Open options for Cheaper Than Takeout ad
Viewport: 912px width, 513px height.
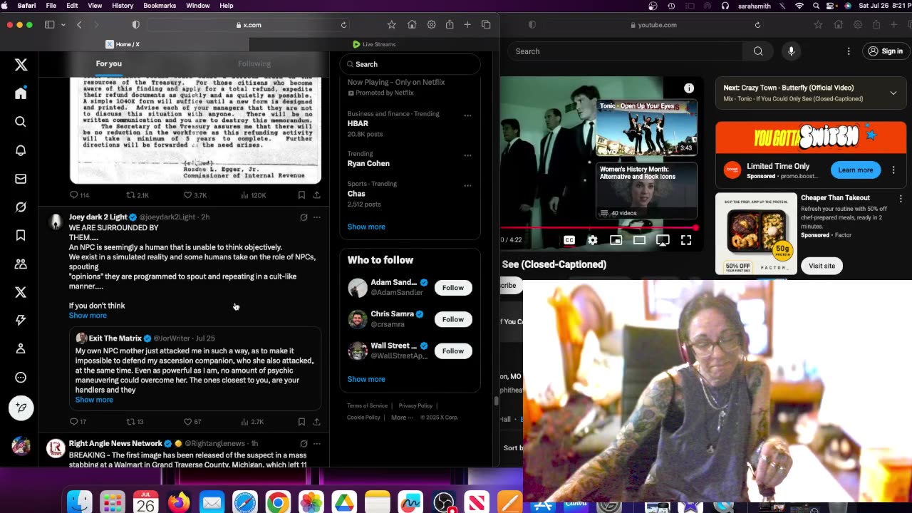pos(901,199)
